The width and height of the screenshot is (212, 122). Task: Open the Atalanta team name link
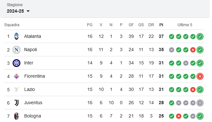tap(32, 36)
